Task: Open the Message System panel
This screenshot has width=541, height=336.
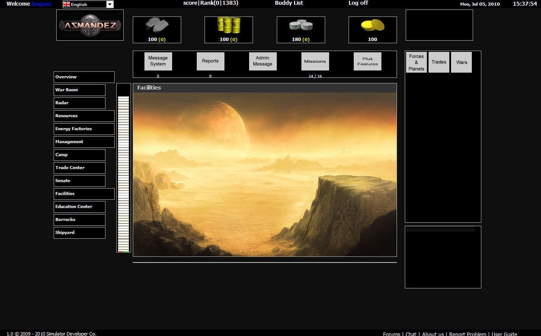Action: coord(158,61)
